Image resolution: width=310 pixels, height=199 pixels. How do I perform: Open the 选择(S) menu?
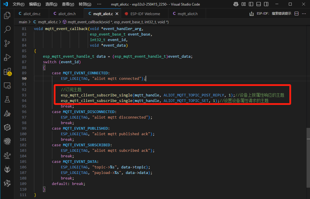(x=51, y=4)
